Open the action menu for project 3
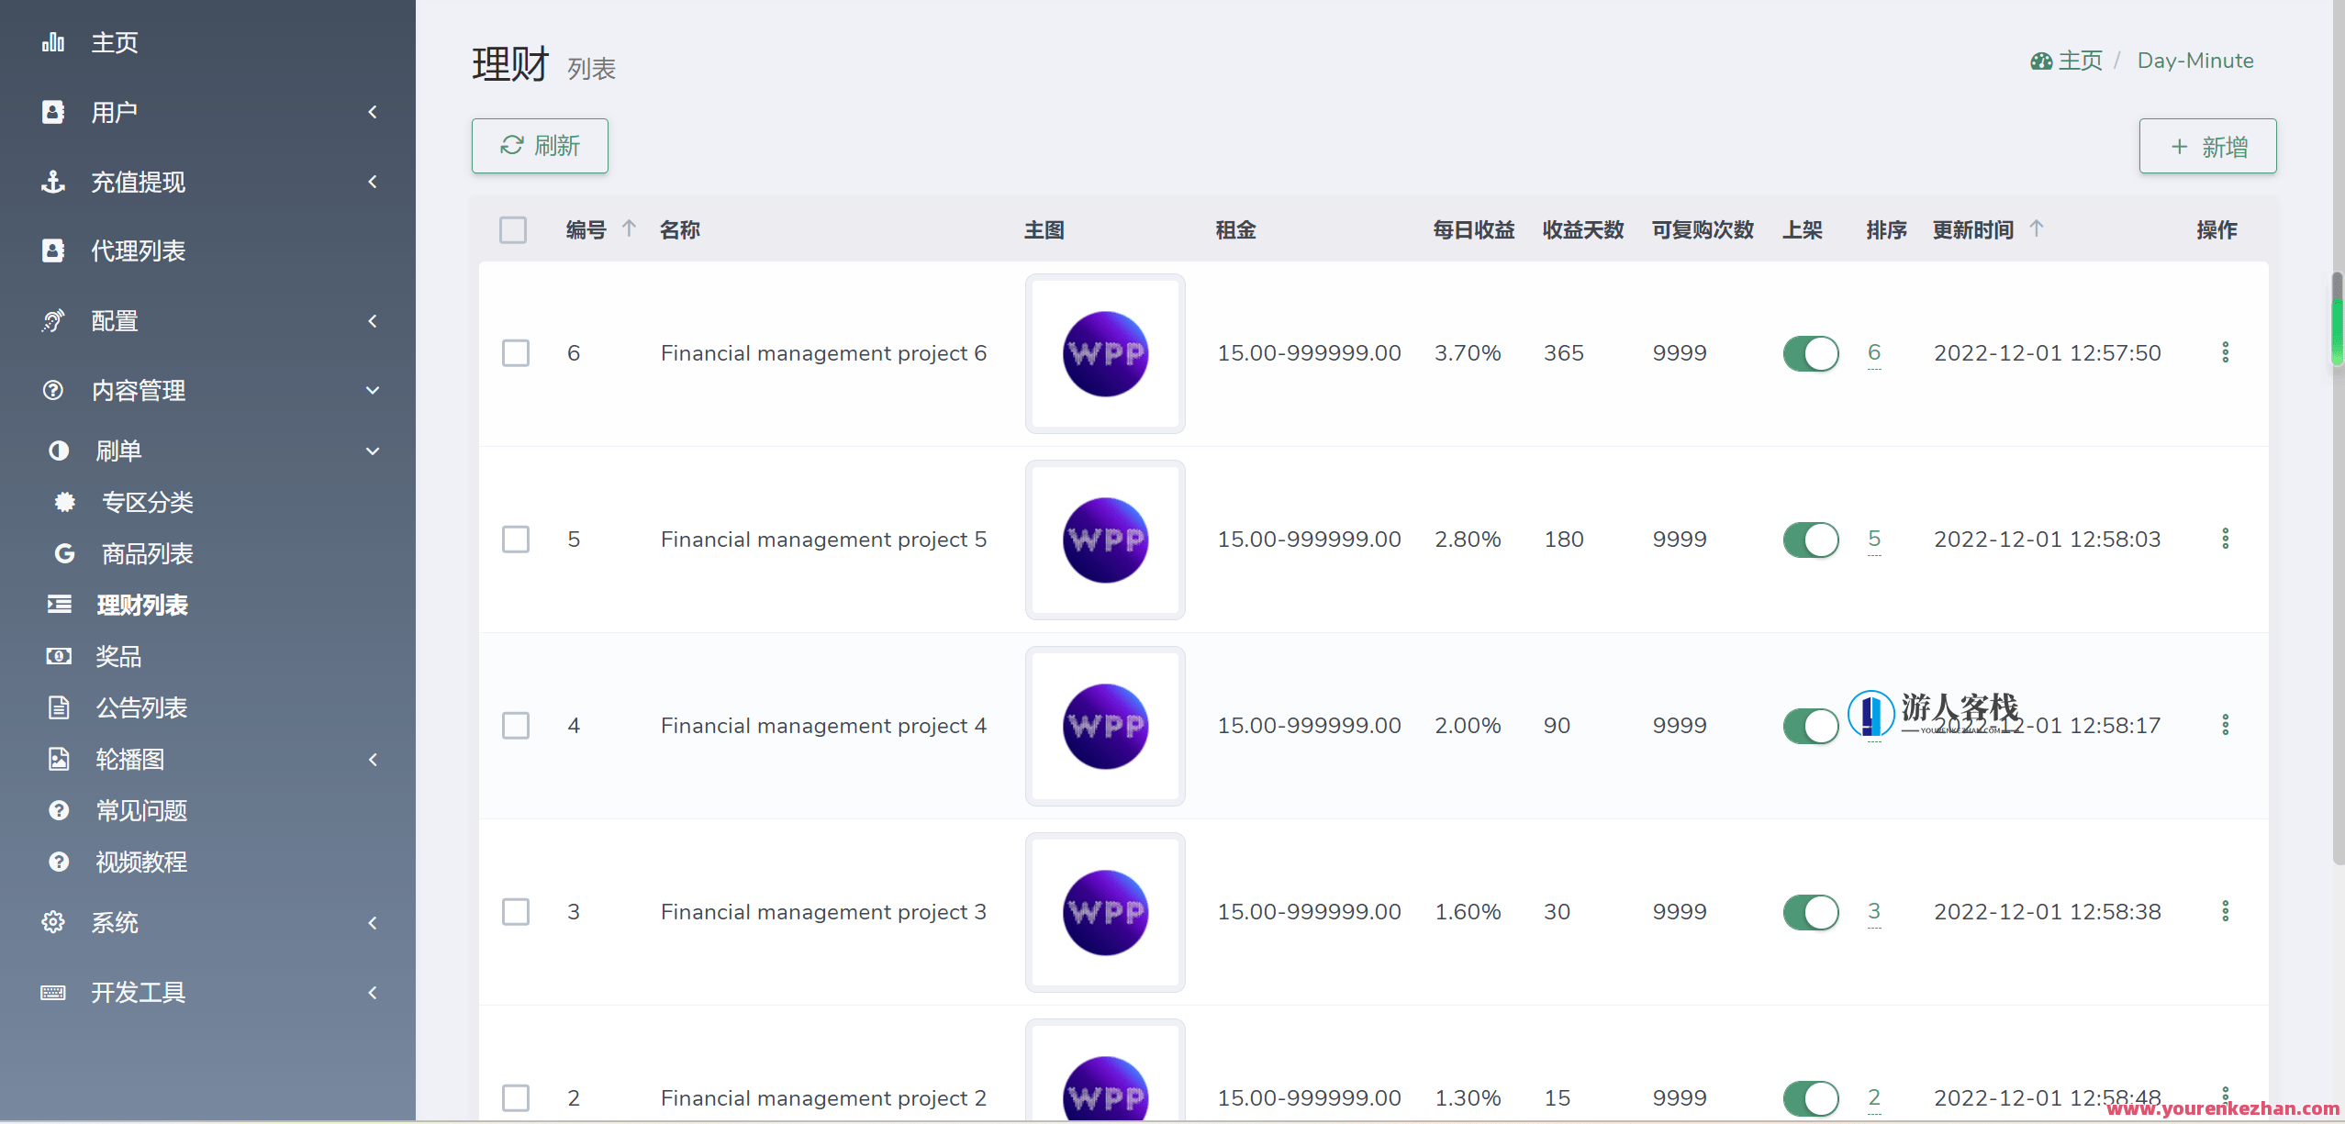Screen dimensions: 2345x1124 tap(2225, 910)
